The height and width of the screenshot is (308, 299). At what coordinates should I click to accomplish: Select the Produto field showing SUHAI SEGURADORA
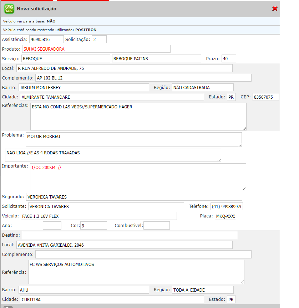96,49
